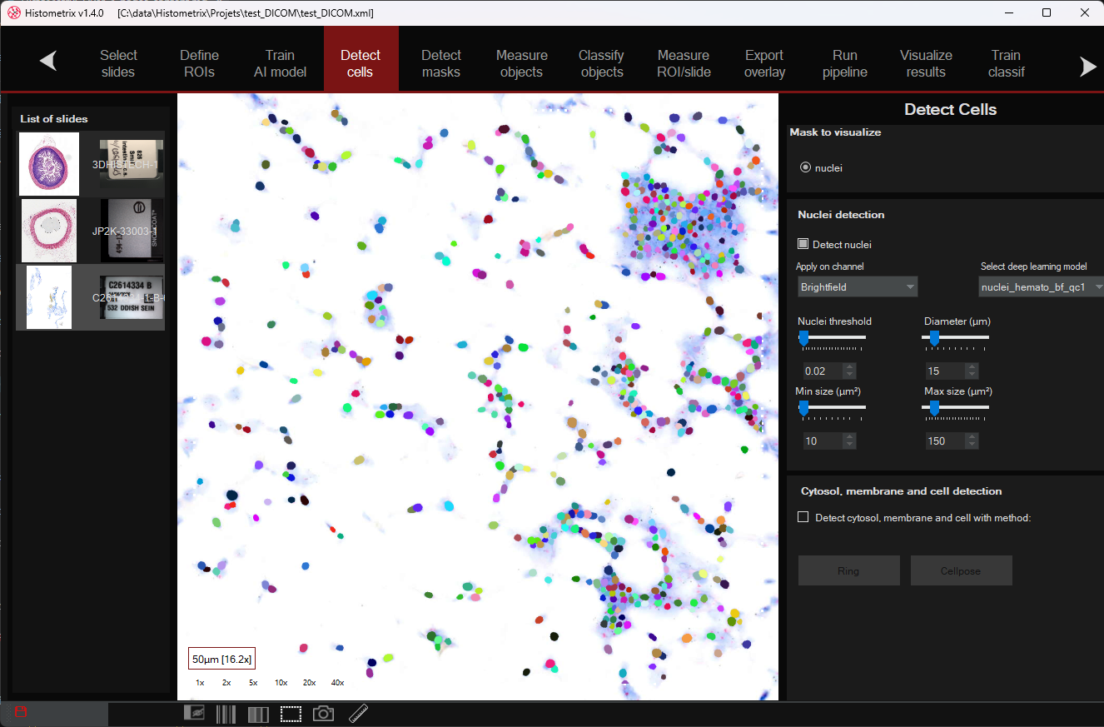Open the Train AI model tab
This screenshot has width=1104, height=727.
(x=280, y=63)
